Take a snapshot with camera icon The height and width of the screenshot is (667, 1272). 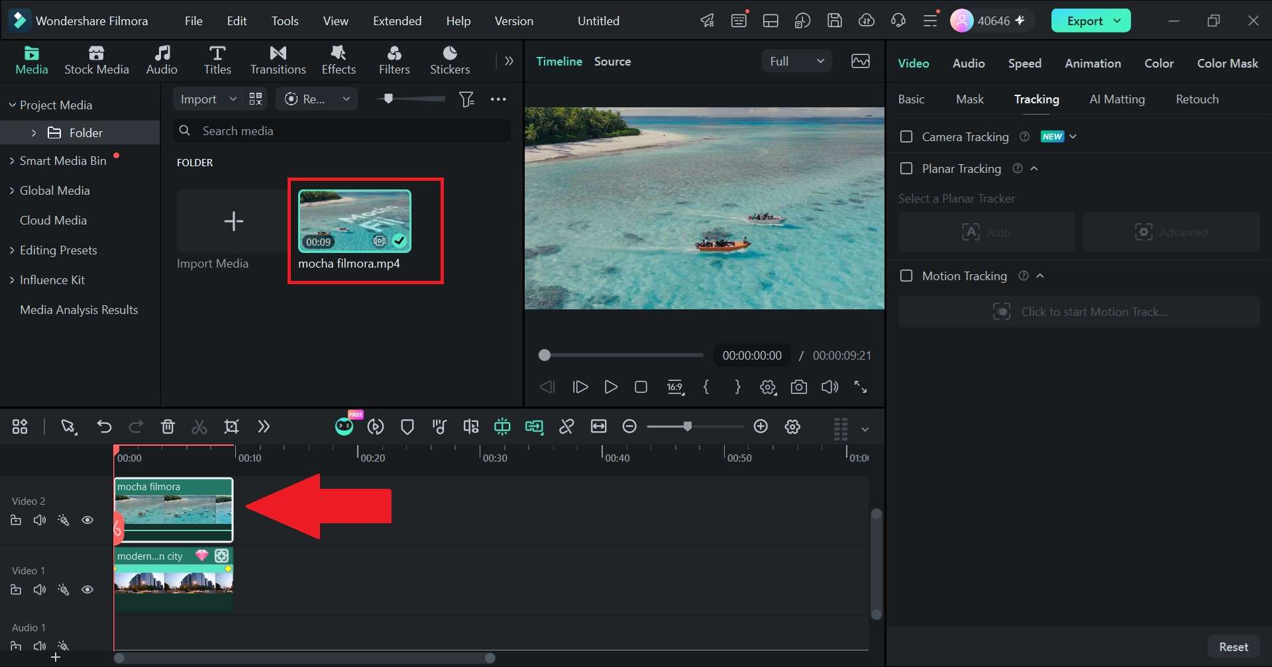(x=799, y=387)
